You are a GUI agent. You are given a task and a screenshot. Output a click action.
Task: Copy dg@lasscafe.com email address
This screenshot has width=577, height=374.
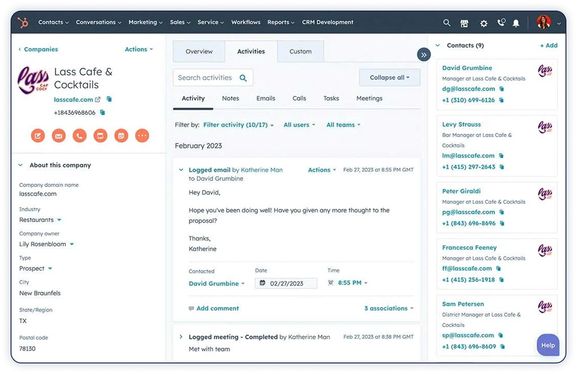[x=501, y=89]
